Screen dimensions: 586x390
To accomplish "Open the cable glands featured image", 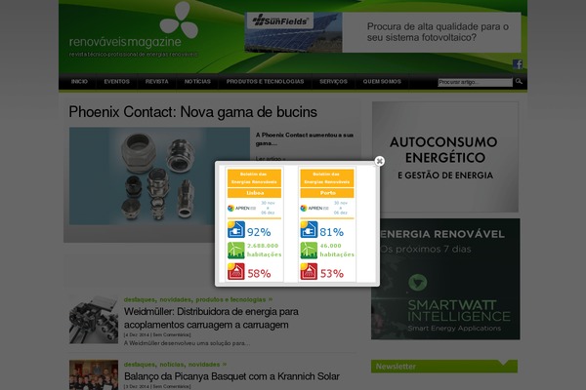I will click(x=159, y=176).
